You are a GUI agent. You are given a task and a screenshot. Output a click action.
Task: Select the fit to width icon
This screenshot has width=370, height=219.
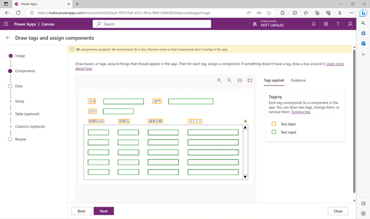point(240,80)
